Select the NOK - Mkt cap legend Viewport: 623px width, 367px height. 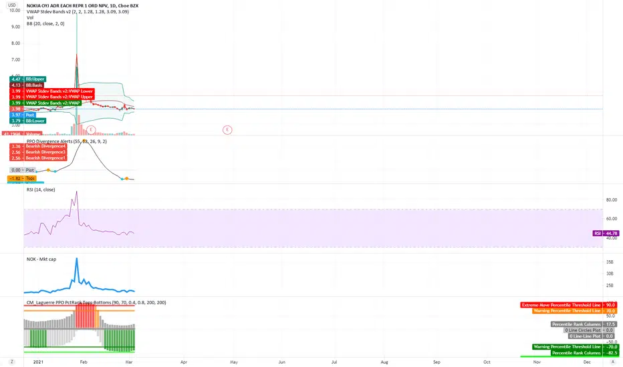click(x=41, y=259)
